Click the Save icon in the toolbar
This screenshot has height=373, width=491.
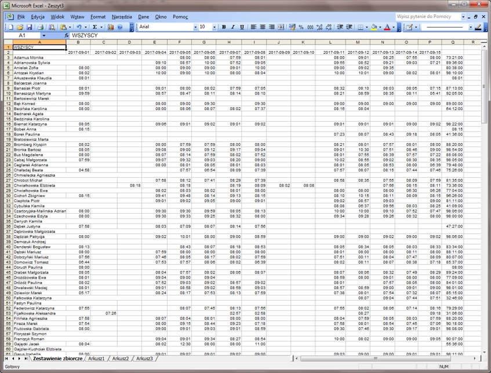tap(29, 27)
